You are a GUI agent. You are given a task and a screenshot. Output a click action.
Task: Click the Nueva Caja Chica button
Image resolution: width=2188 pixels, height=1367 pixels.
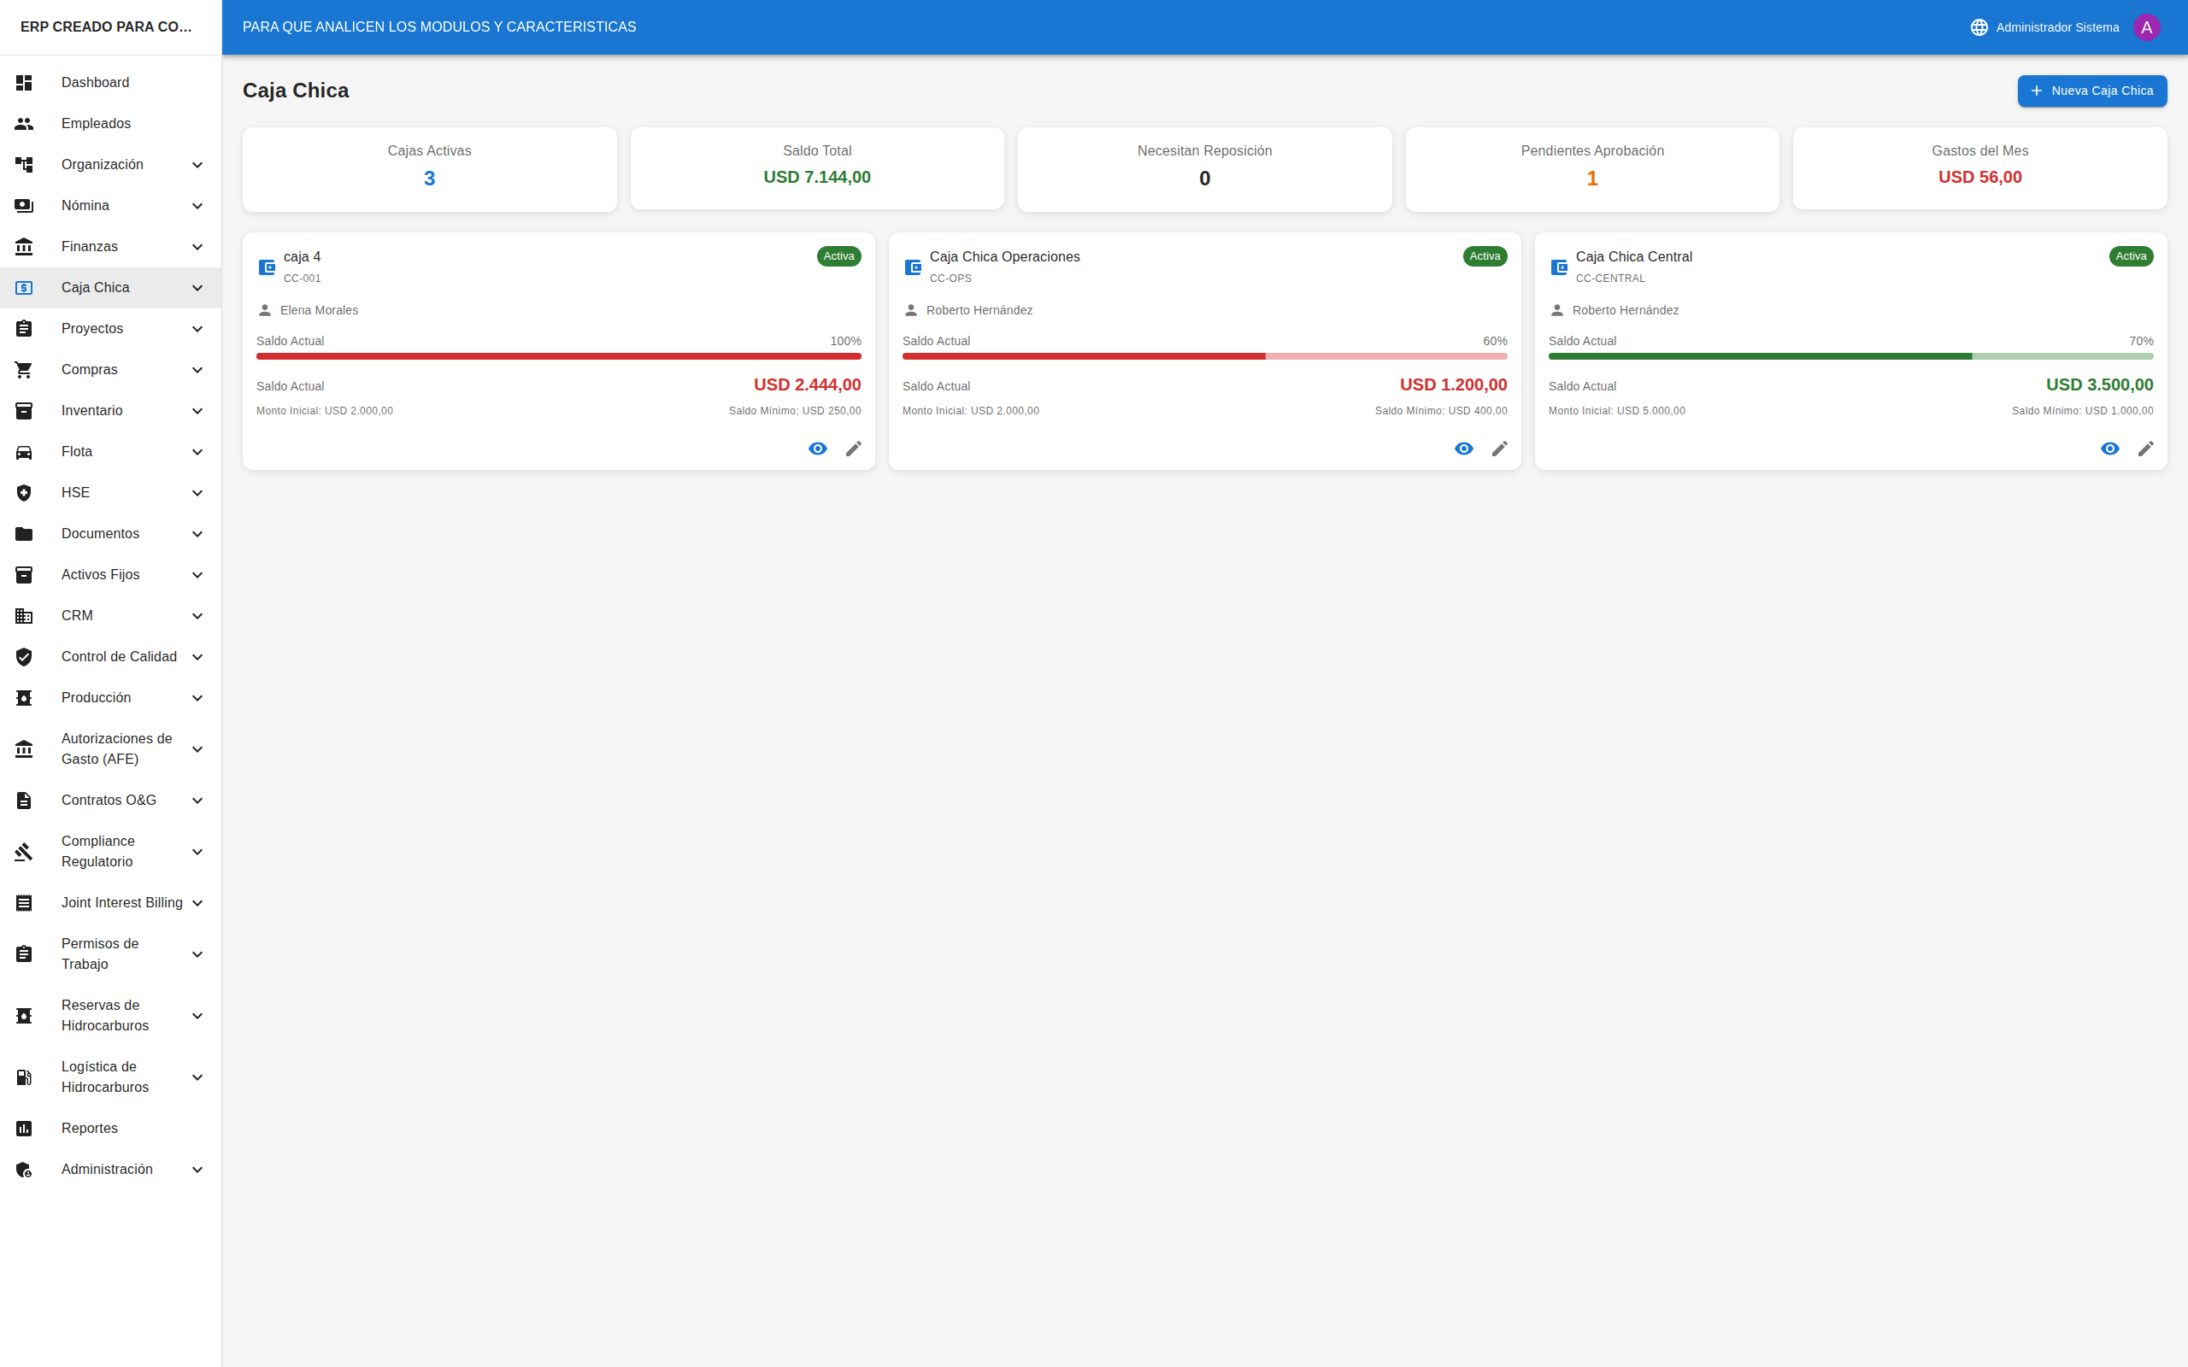(x=2091, y=91)
